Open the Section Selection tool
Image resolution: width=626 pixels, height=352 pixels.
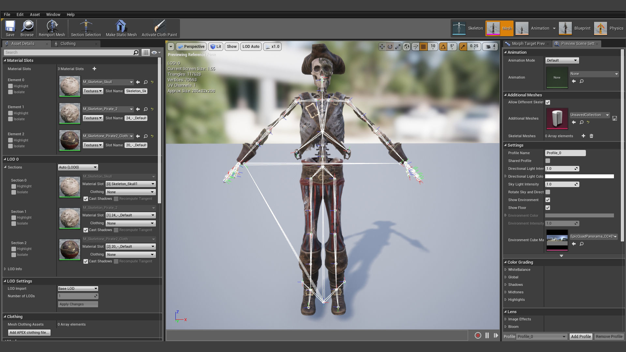[86, 28]
